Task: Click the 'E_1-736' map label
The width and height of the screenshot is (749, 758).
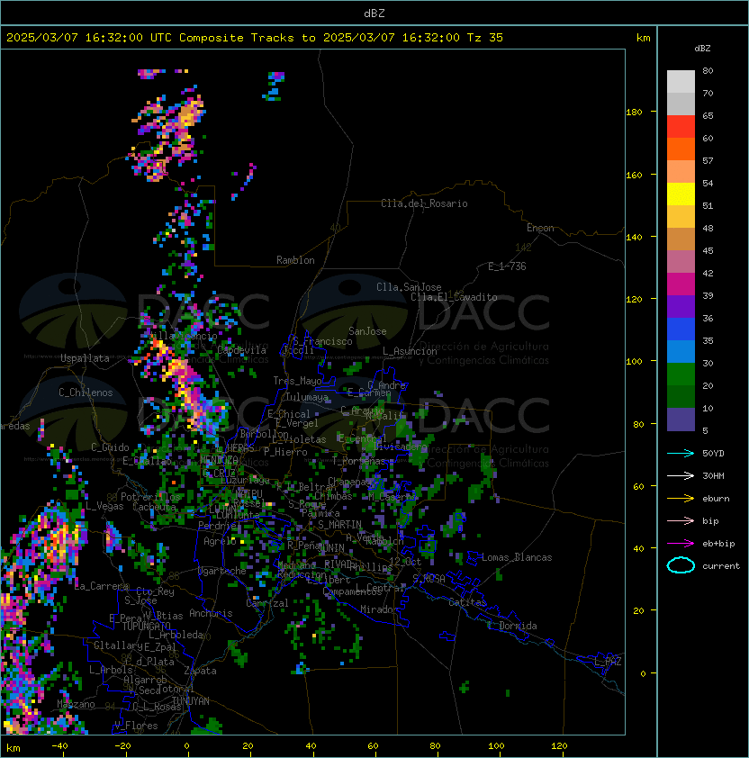Action: tap(507, 266)
